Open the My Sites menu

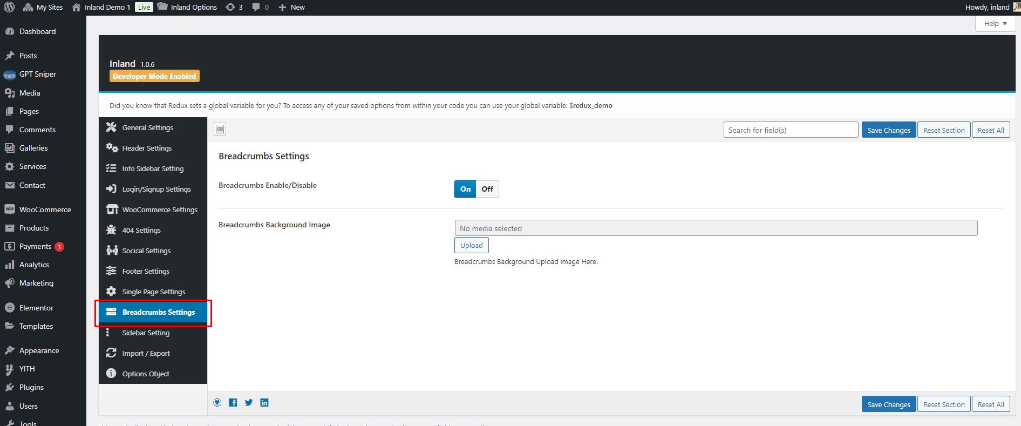tap(43, 7)
